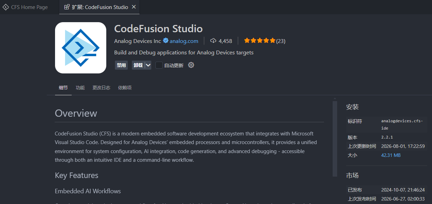Click the CFS Home Page tab icon
The height and width of the screenshot is (204, 432).
(6, 7)
